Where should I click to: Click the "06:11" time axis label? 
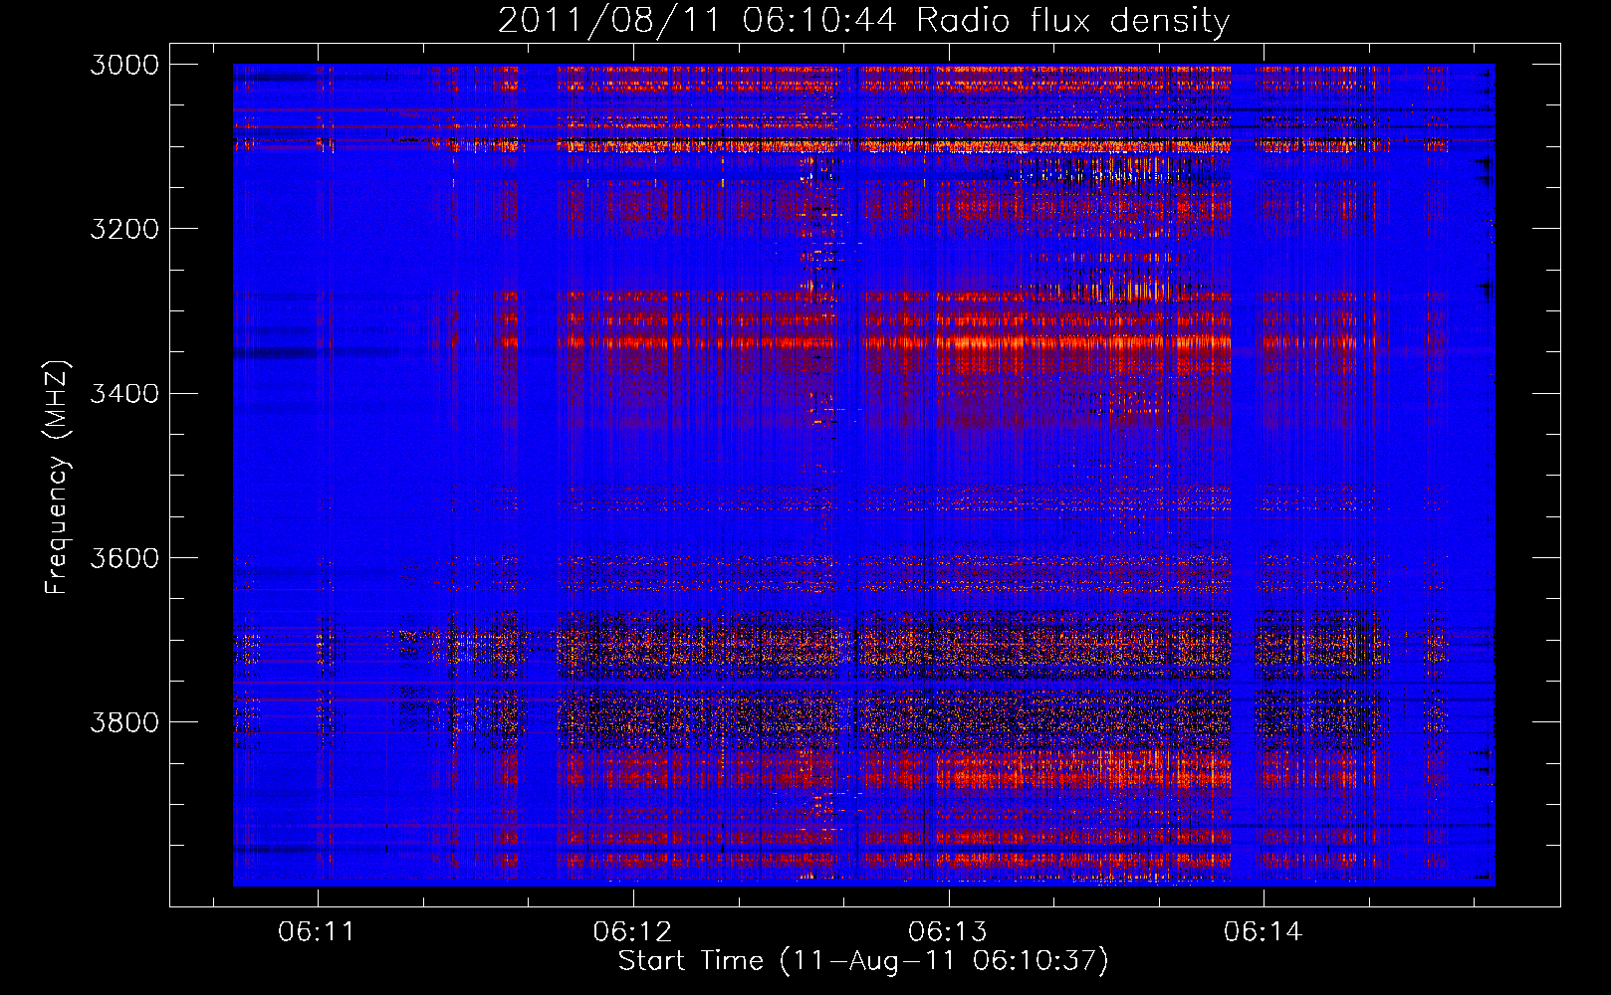[x=317, y=932]
